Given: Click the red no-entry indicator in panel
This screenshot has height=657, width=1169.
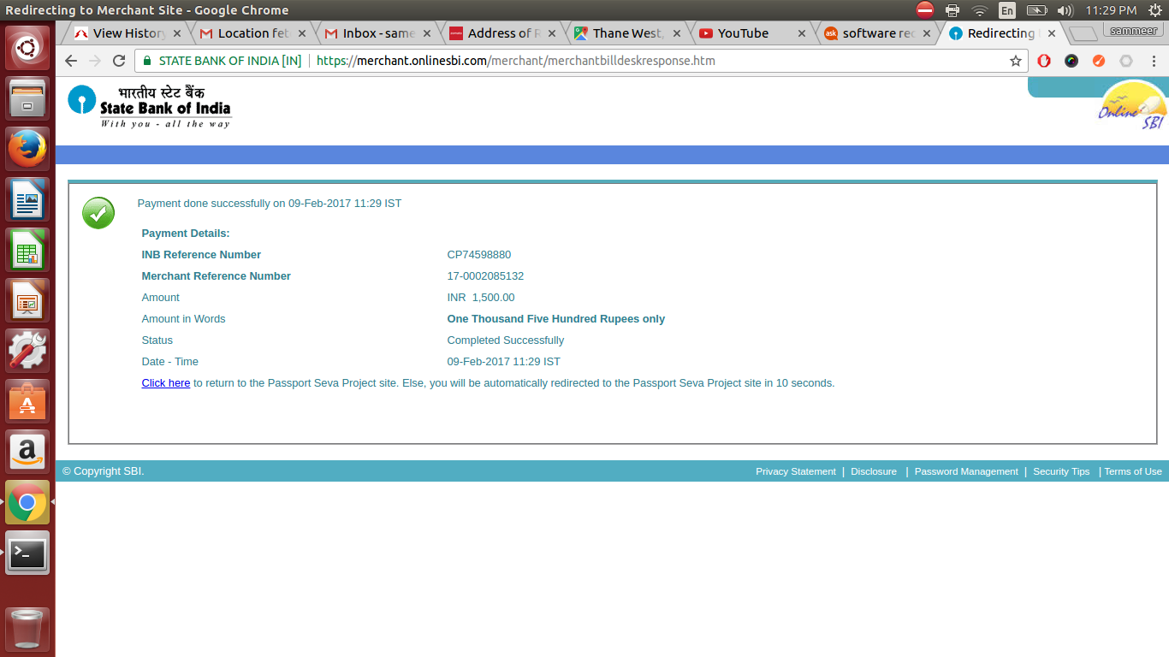Looking at the screenshot, I should tap(924, 10).
